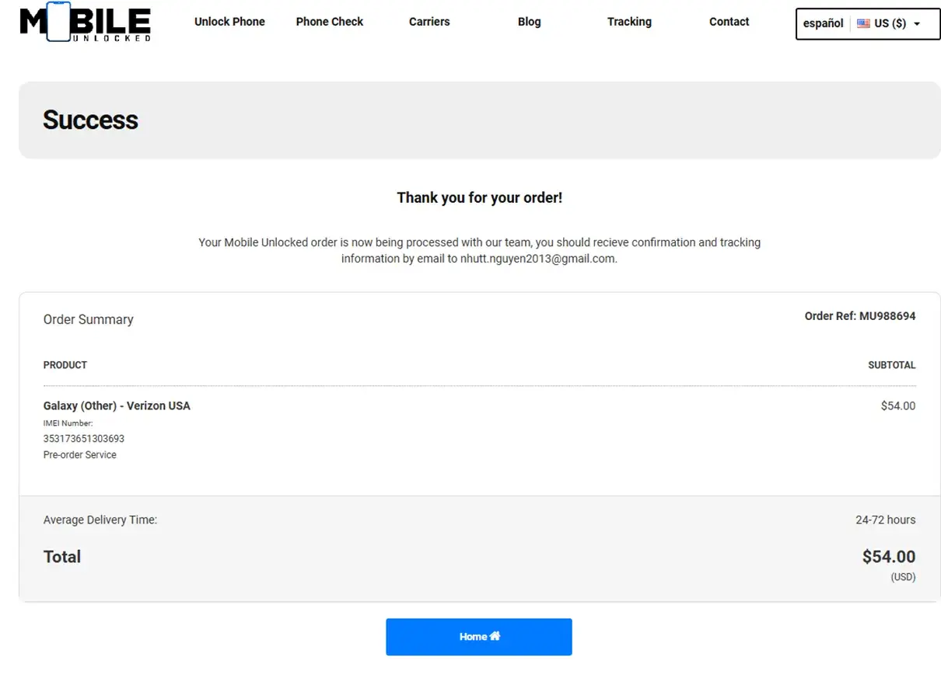Screen dimensions: 941x675
Task: Click the 24-72 hours delivery time
Action: click(885, 520)
